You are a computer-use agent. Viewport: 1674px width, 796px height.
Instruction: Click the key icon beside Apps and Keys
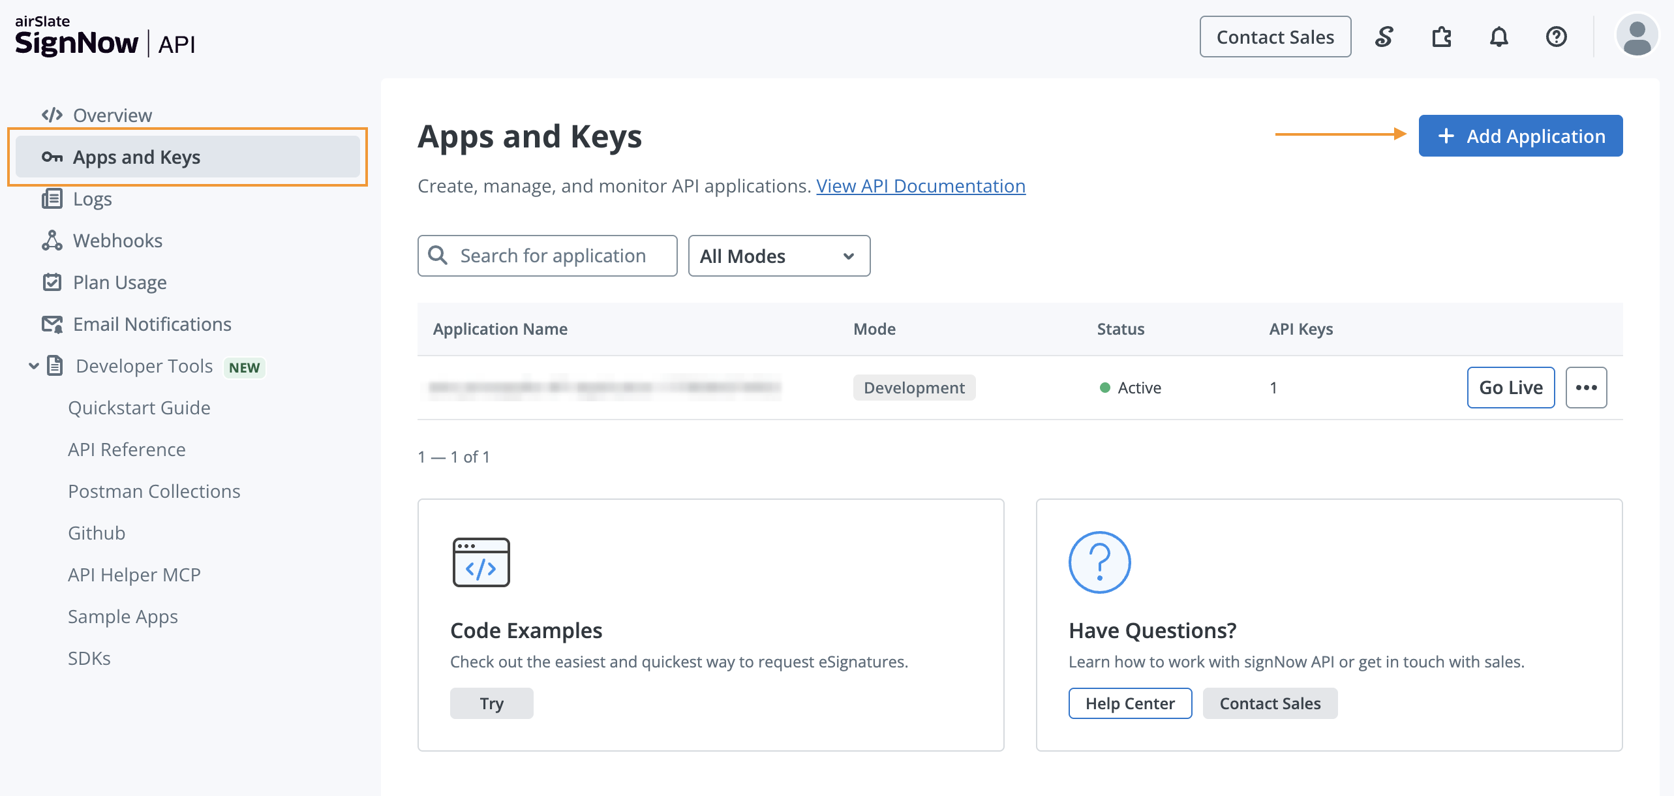coord(52,157)
